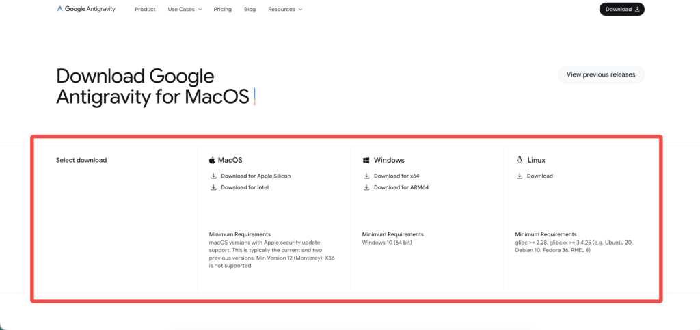Click the Google Antigravity logo icon
This screenshot has height=330, width=700.
point(60,10)
